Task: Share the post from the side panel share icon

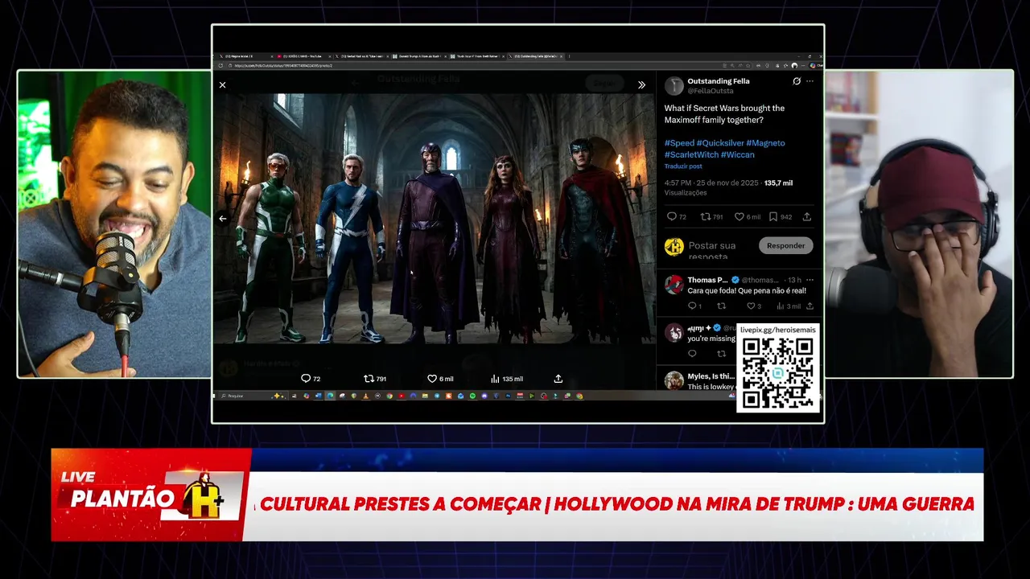Action: click(x=807, y=217)
